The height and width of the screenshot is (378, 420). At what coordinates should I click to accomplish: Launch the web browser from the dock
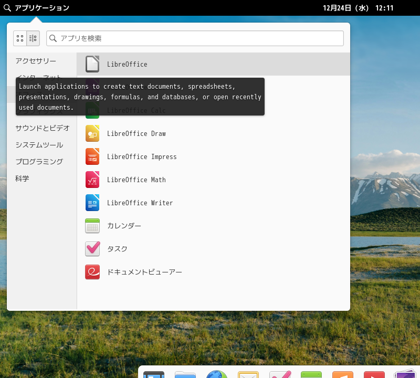pos(217,374)
